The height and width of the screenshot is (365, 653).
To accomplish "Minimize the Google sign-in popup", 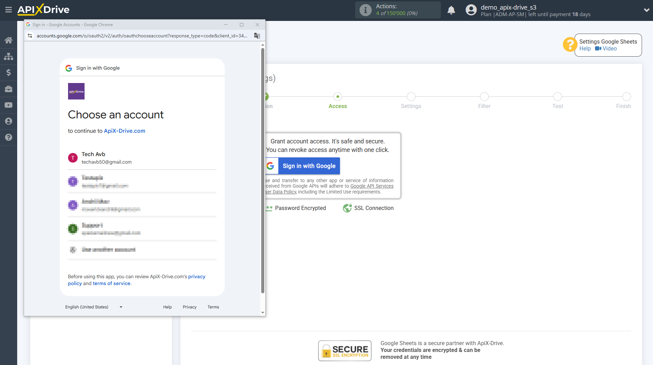I will coord(226,25).
